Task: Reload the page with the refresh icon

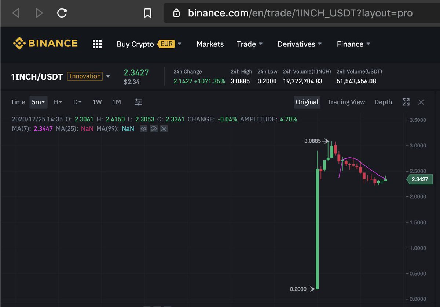Action: pos(62,14)
